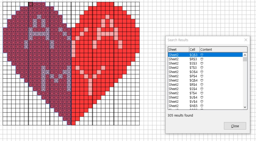
Task: Click the Close button in Search Results
Action: (x=235, y=126)
